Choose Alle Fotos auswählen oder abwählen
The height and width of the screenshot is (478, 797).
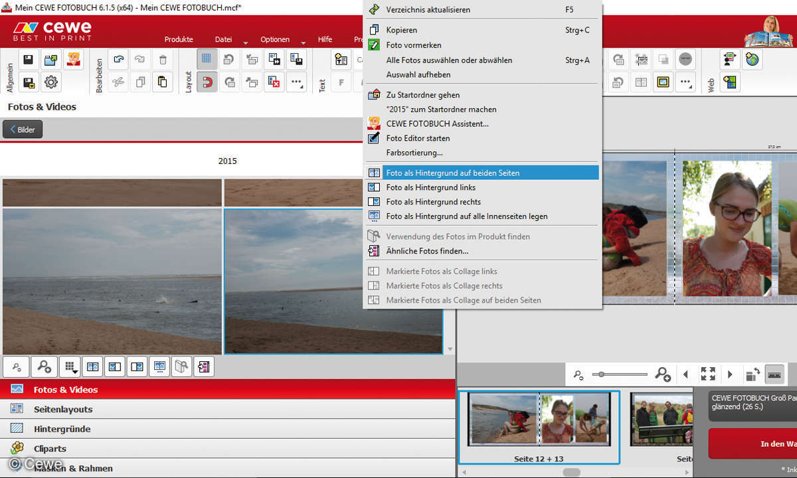click(482, 60)
